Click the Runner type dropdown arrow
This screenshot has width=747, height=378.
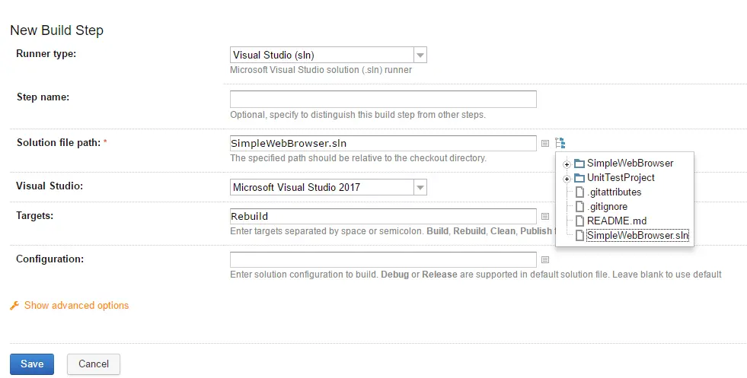[x=420, y=56]
